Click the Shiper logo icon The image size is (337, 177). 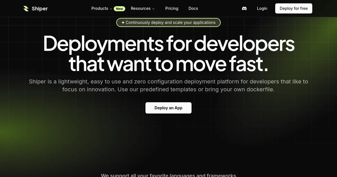tap(26, 9)
